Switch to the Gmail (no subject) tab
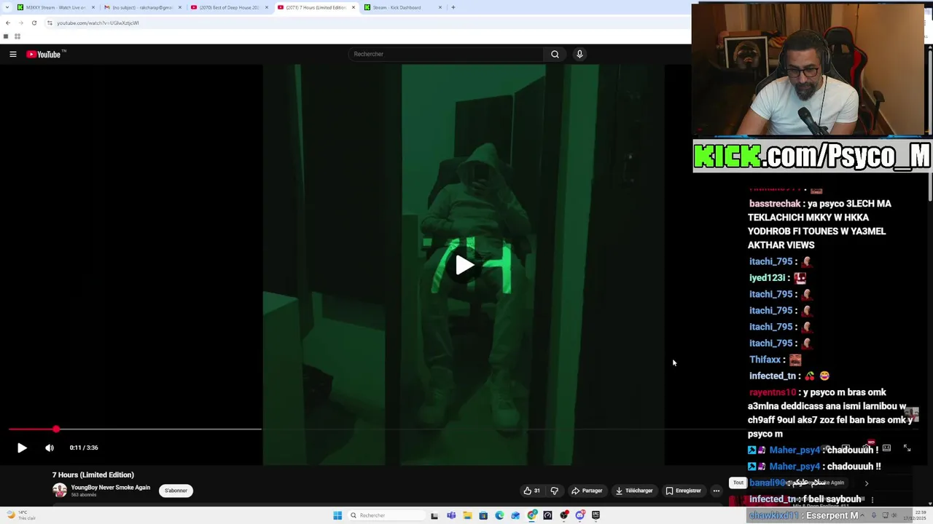The height and width of the screenshot is (524, 933). coord(143,7)
